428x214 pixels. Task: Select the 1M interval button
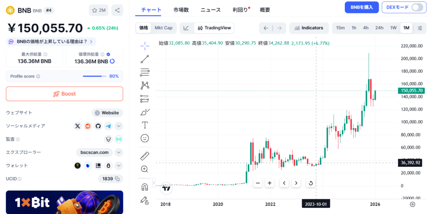click(x=406, y=28)
